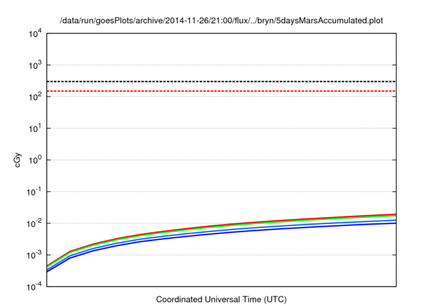Click the 10^-3 y-axis tick label
437x306 pixels.
(34, 255)
